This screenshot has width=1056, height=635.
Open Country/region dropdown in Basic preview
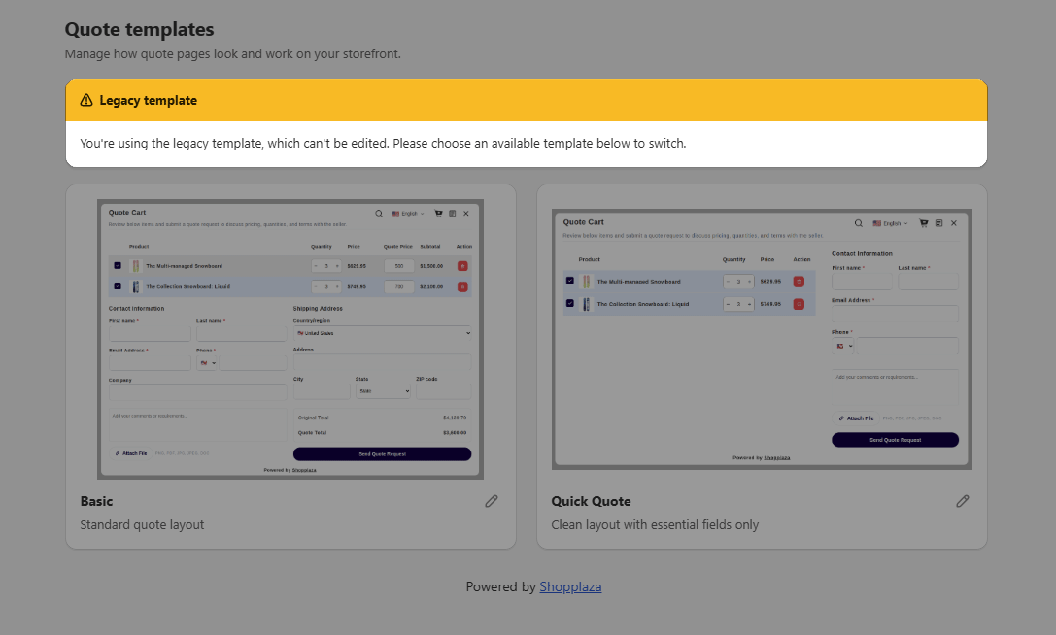click(382, 333)
